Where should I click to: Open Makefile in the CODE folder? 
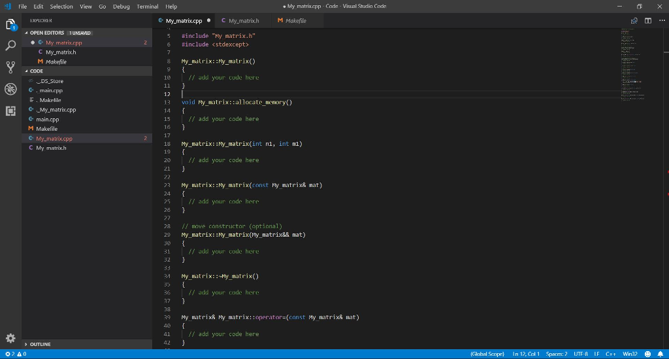[87, 129]
